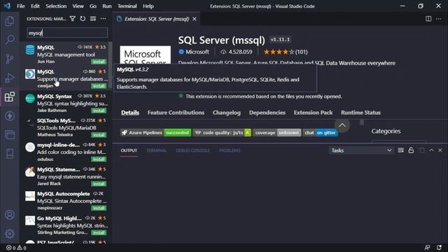Open the Selection menu
The width and height of the screenshot is (448, 252).
56,6
